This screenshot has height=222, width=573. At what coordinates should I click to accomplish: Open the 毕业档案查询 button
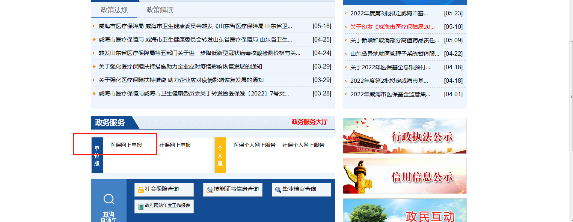[x=302, y=189]
